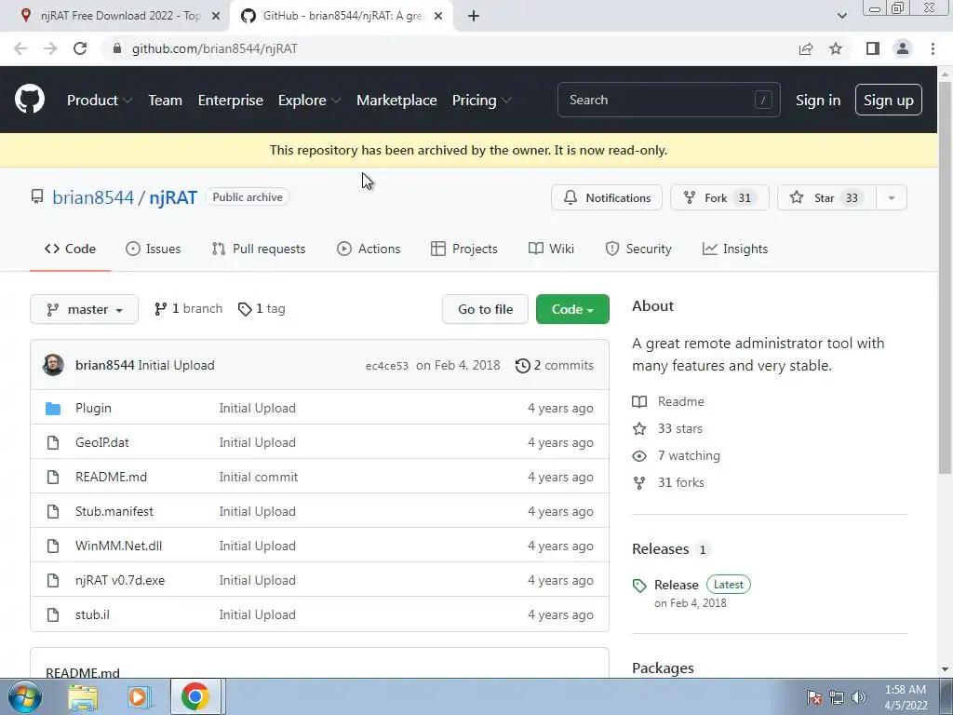Click the Plugin folder icon

click(53, 408)
